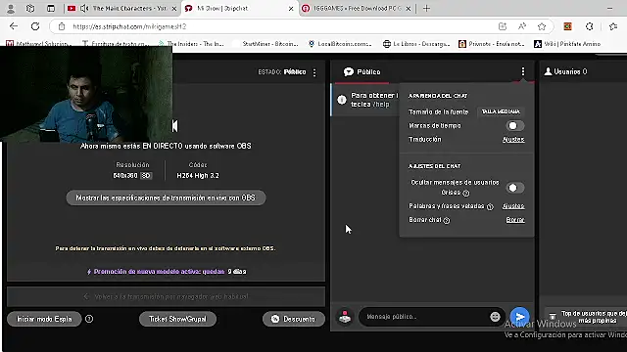This screenshot has width=627, height=352.
Task: Click the H264 High 3.2 codec value
Action: tap(198, 176)
